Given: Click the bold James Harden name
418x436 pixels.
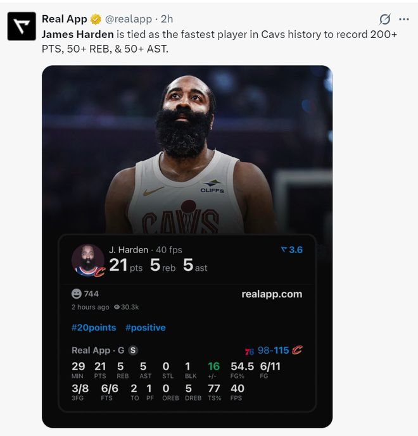Looking at the screenshot, I should coord(78,34).
